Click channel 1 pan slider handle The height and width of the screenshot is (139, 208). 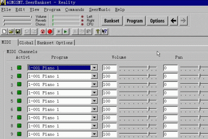point(199,67)
